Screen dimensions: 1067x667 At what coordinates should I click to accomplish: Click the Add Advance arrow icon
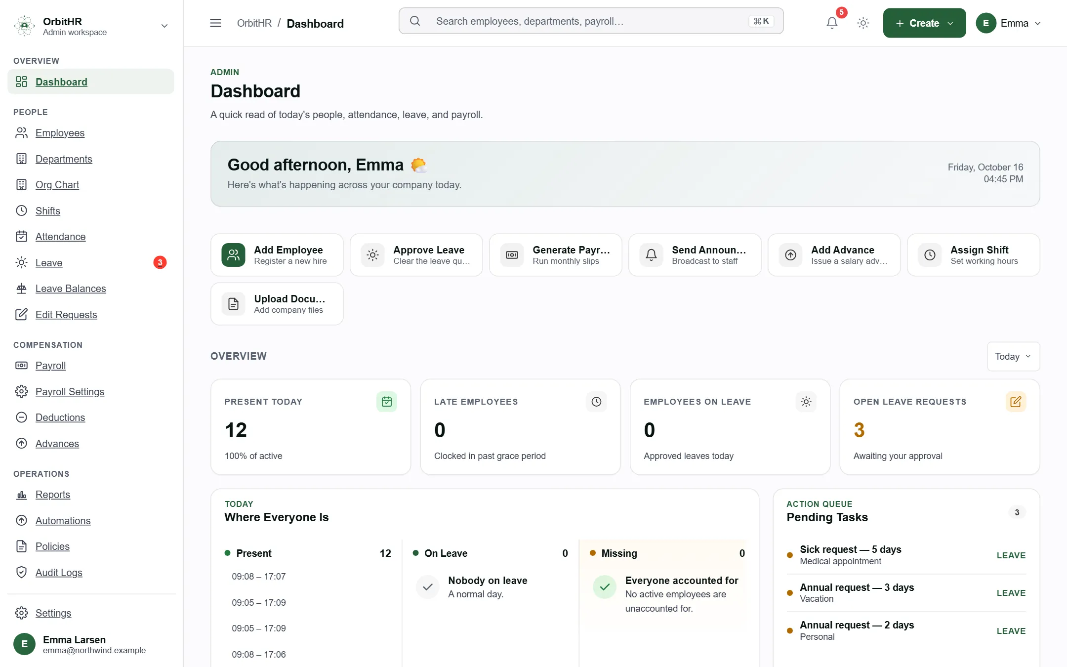pyautogui.click(x=790, y=255)
